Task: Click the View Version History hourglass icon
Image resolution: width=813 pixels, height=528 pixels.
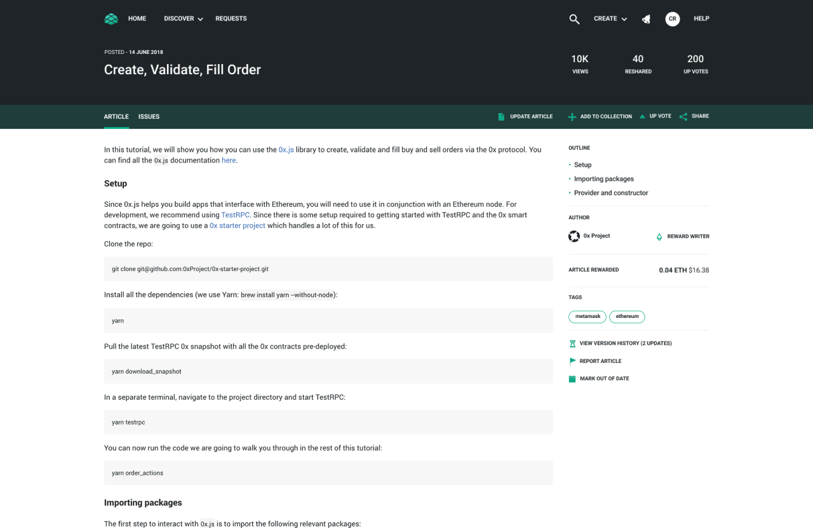Action: point(572,343)
